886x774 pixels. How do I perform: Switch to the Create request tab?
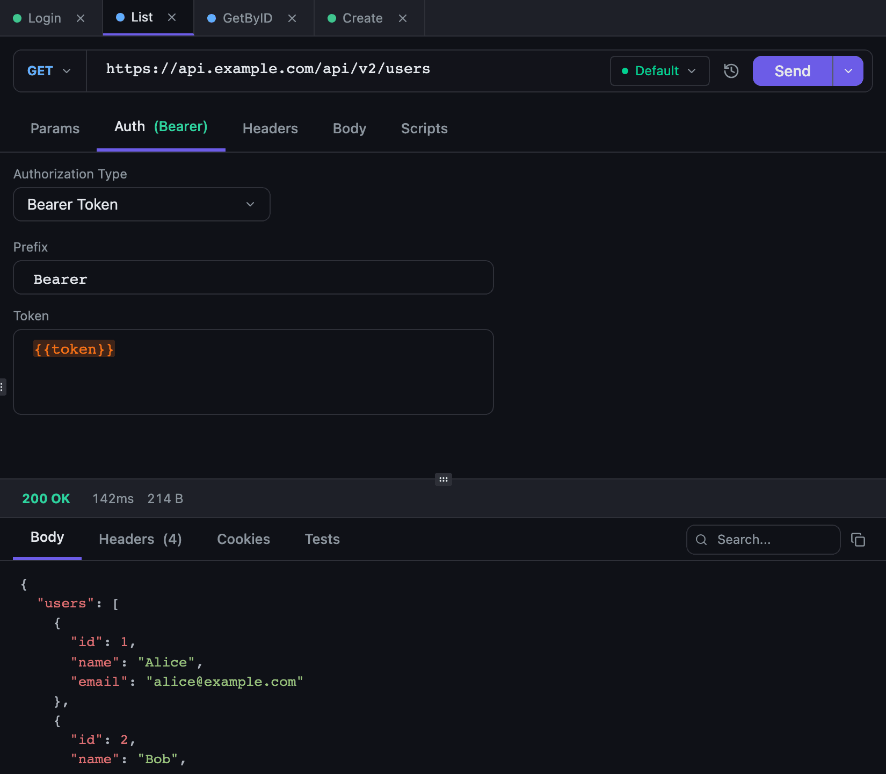click(x=362, y=18)
